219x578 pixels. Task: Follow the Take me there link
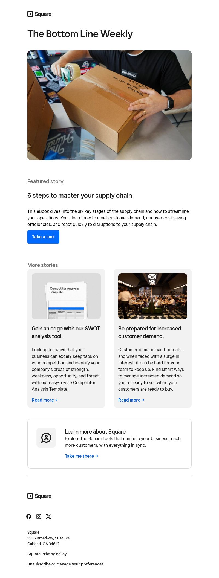82,456
